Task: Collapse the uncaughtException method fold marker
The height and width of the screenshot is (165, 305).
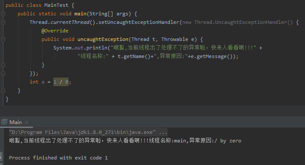Action: coord(3,39)
